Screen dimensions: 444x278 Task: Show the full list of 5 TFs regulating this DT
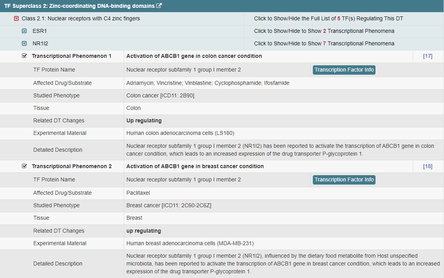click(x=328, y=18)
